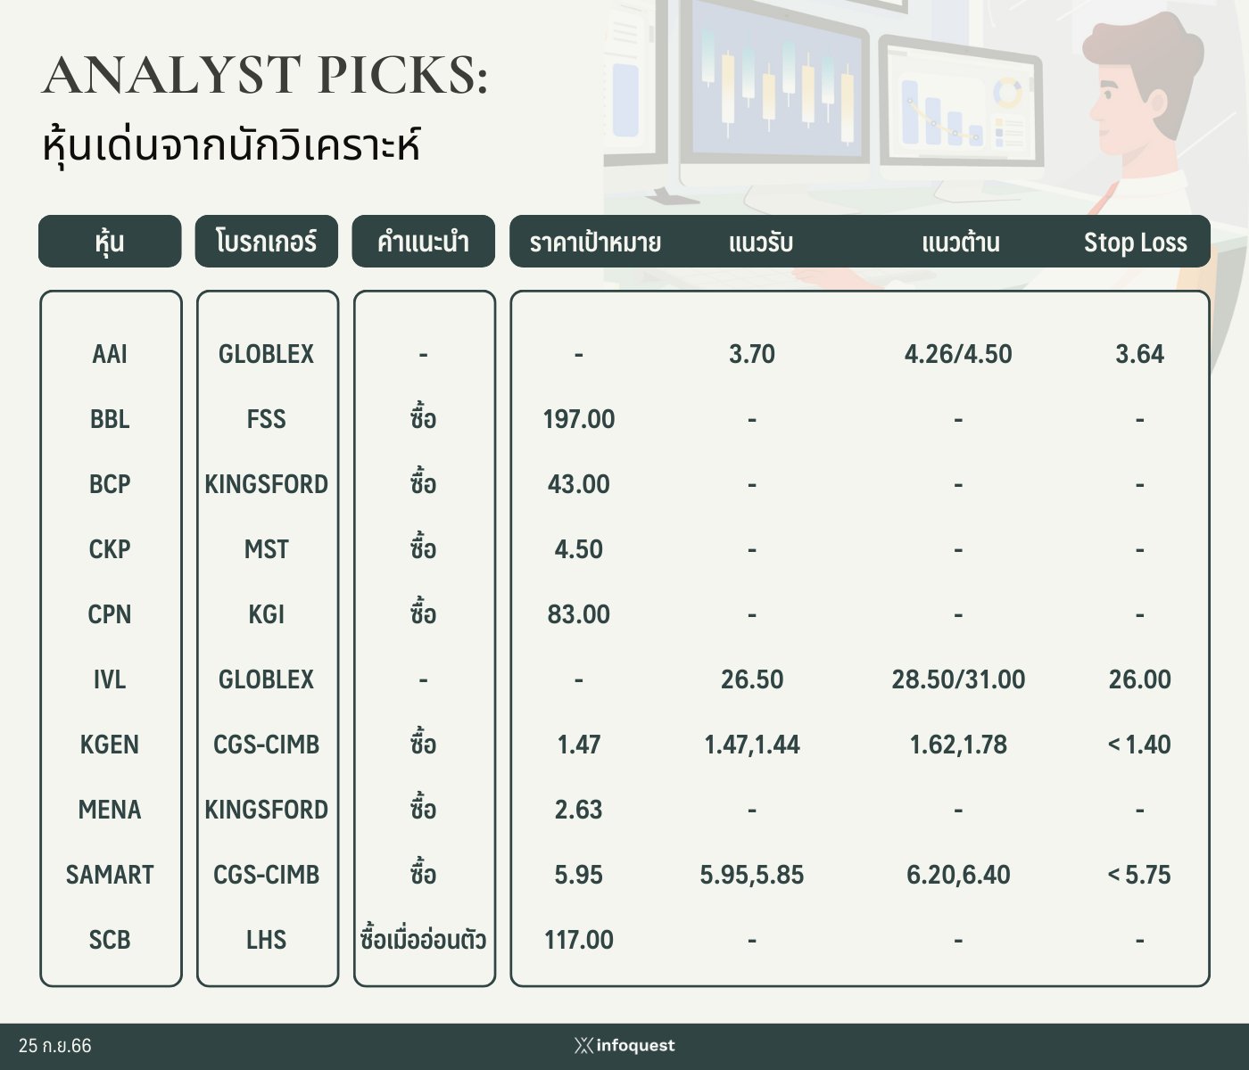
Task: Click the แนวต้าน column header
Action: tap(960, 243)
